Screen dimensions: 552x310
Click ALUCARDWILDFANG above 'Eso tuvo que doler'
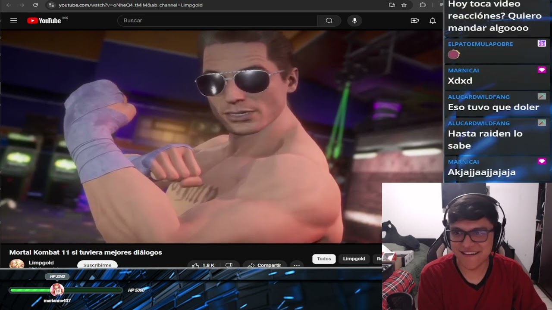click(479, 97)
